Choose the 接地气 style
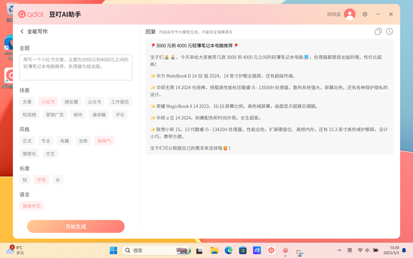 pos(104,141)
